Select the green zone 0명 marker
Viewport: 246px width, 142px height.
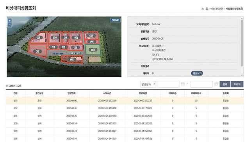[x=93, y=50]
